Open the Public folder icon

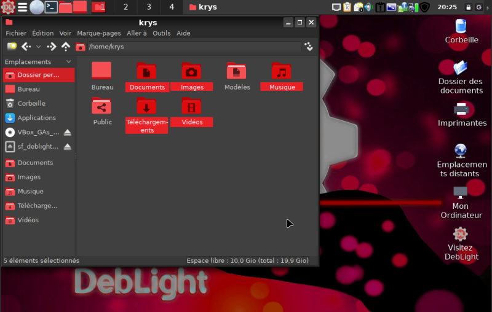pos(102,107)
